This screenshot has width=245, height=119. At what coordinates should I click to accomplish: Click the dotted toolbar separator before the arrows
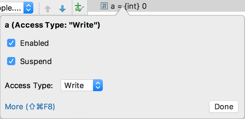(x=39, y=8)
